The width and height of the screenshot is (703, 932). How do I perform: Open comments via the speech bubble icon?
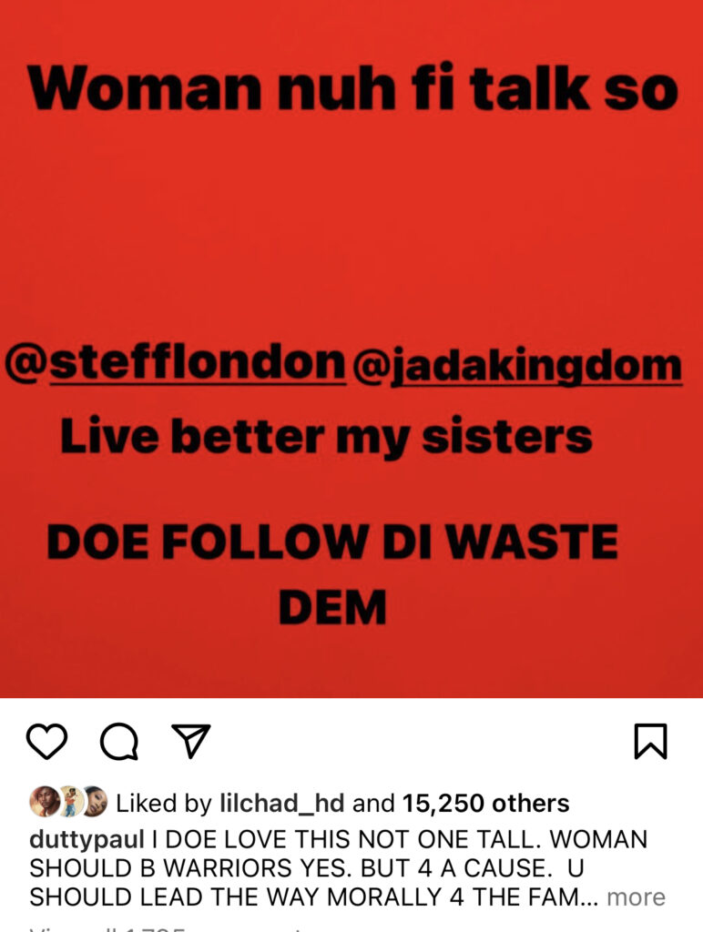point(119,741)
